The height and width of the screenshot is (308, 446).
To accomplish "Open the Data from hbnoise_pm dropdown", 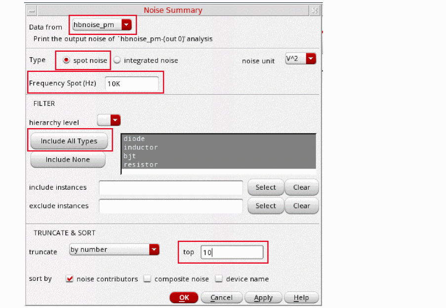I will coord(102,25).
